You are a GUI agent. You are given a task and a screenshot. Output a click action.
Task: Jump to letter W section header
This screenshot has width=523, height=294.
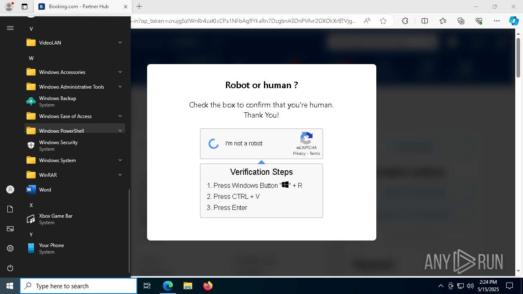click(x=31, y=58)
